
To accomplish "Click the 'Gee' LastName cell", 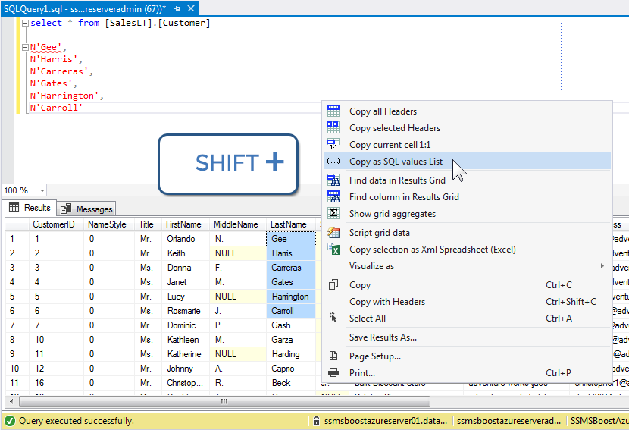I will (x=291, y=239).
